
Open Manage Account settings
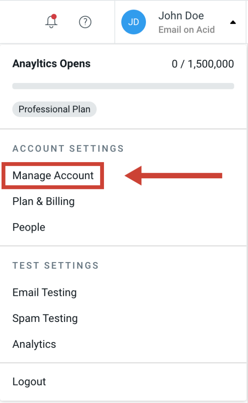(53, 176)
